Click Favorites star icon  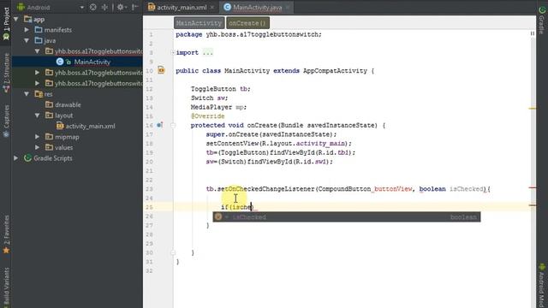click(6, 251)
